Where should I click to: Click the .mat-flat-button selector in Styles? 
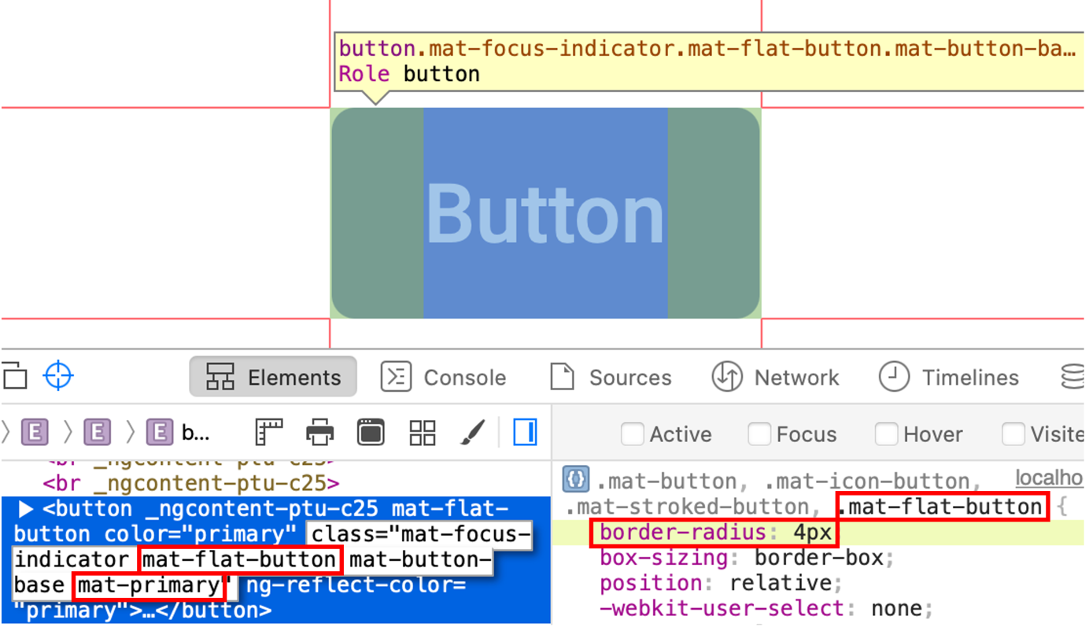(x=943, y=507)
